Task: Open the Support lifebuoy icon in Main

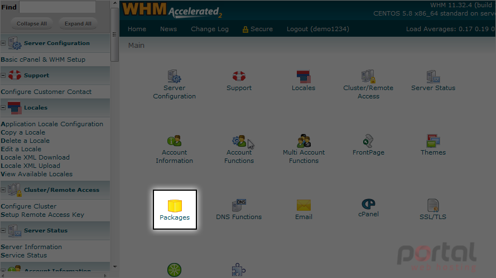Action: pyautogui.click(x=239, y=76)
